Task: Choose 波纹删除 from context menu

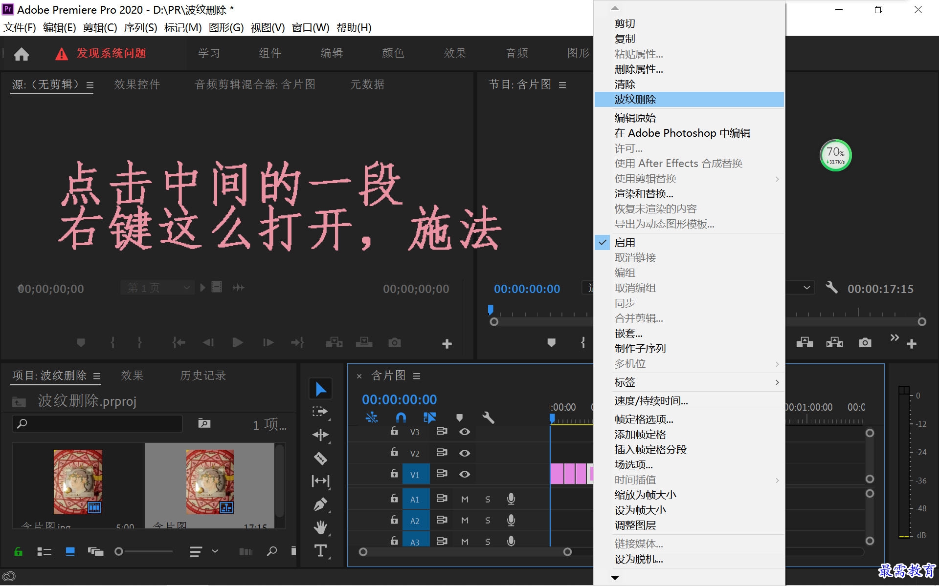Action: (x=689, y=100)
